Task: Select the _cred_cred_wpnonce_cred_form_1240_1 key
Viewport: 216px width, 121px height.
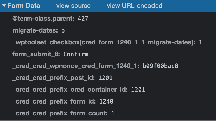Action: (76, 66)
